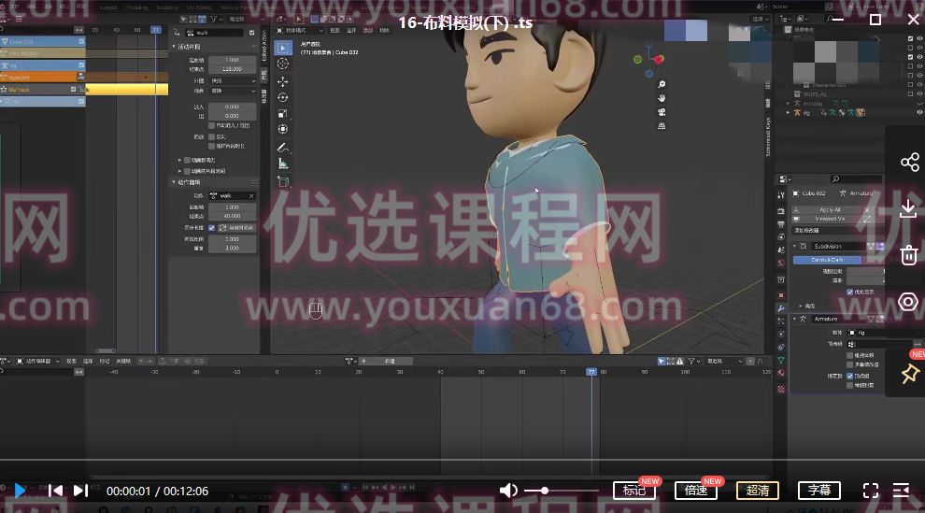
Task: Click the viewport zoom magnifier gizmo
Action: point(662,85)
